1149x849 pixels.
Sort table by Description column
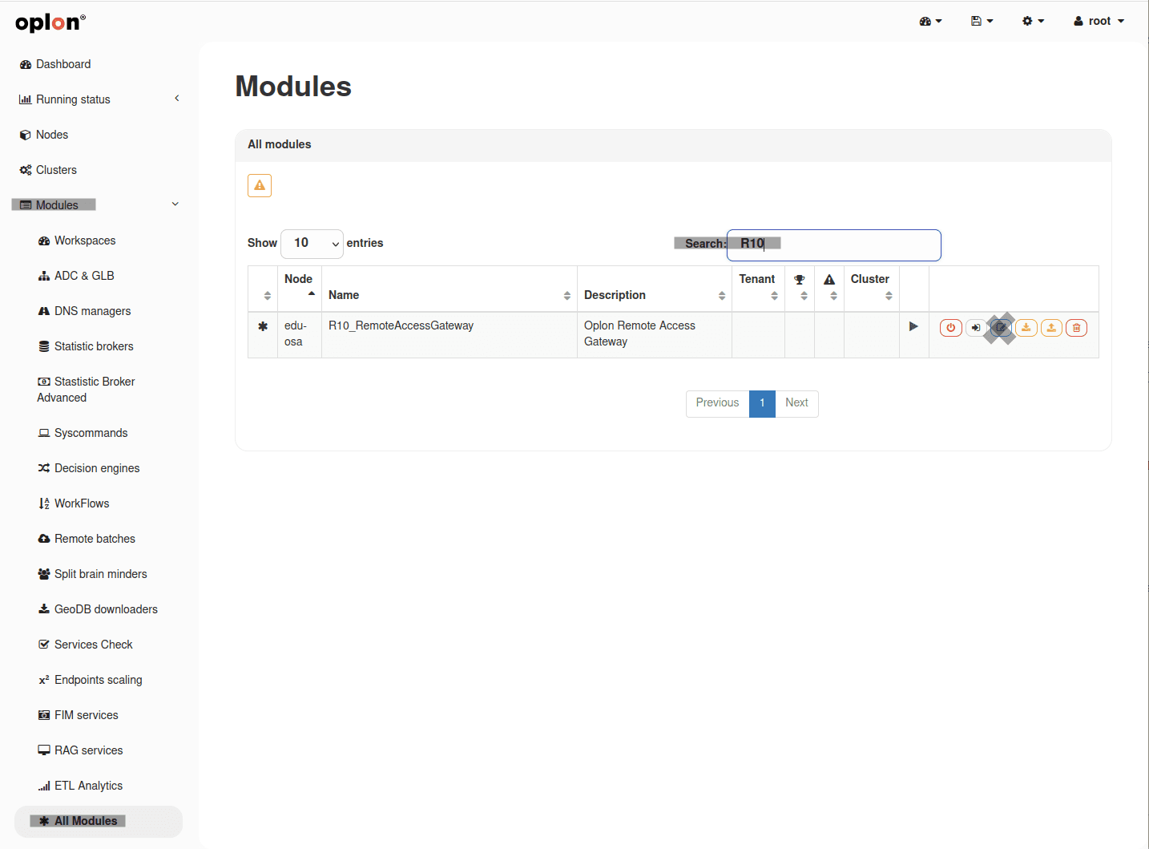tap(655, 289)
